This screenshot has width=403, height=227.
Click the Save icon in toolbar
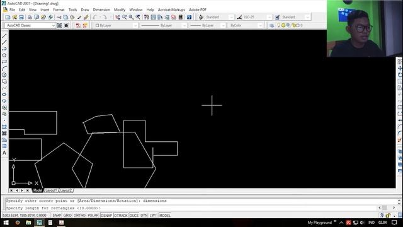coord(21,17)
